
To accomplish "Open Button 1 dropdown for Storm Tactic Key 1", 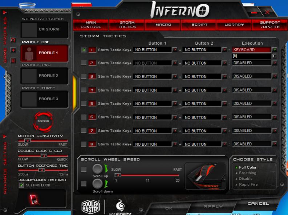I will point(175,50).
